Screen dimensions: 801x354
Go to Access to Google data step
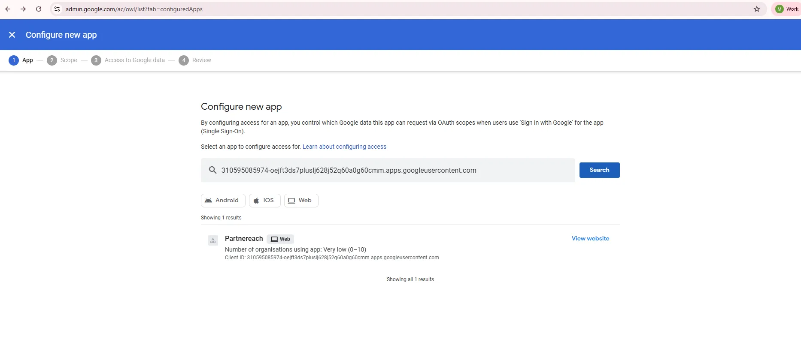[x=128, y=60]
